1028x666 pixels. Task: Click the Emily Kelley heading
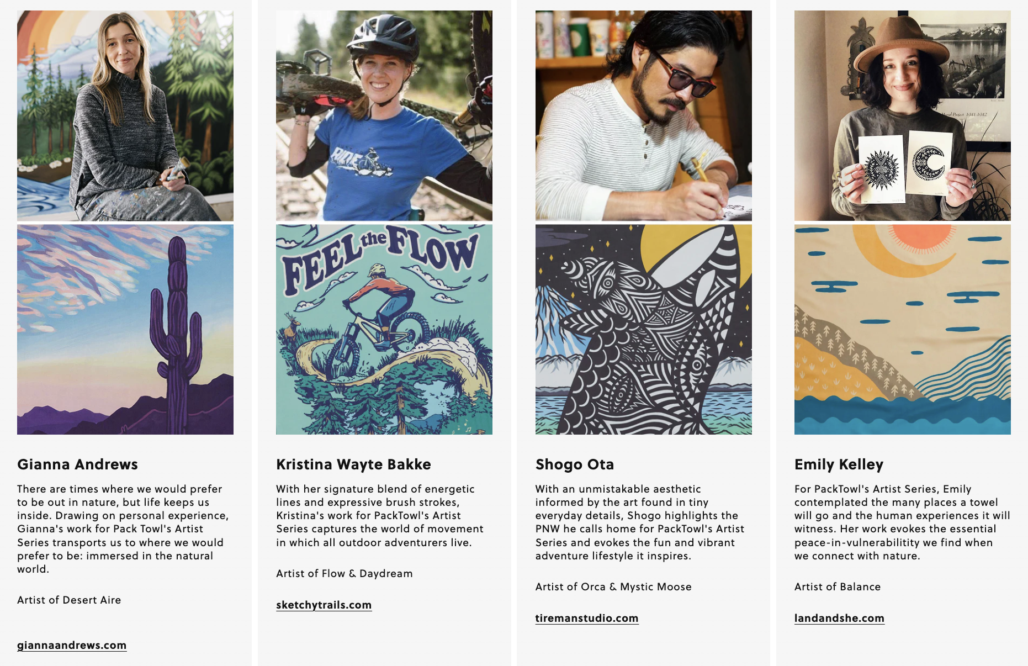coord(839,464)
